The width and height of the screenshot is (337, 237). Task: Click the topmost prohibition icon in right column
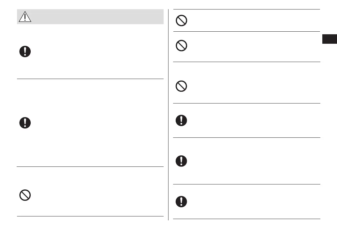pos(181,21)
